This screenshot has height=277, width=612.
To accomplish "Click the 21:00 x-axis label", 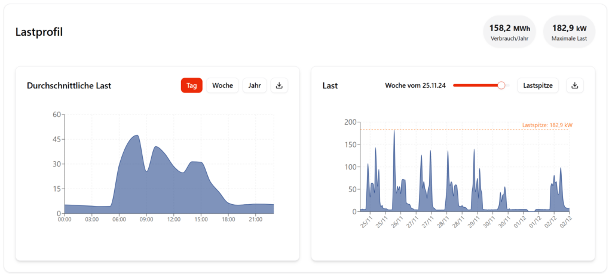I will point(255,220).
